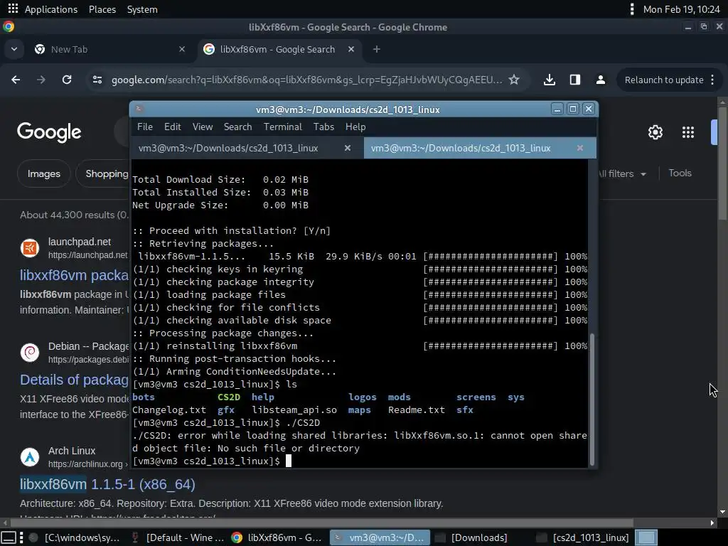
Task: Click the terminal vertical scrollbar
Action: [x=592, y=400]
